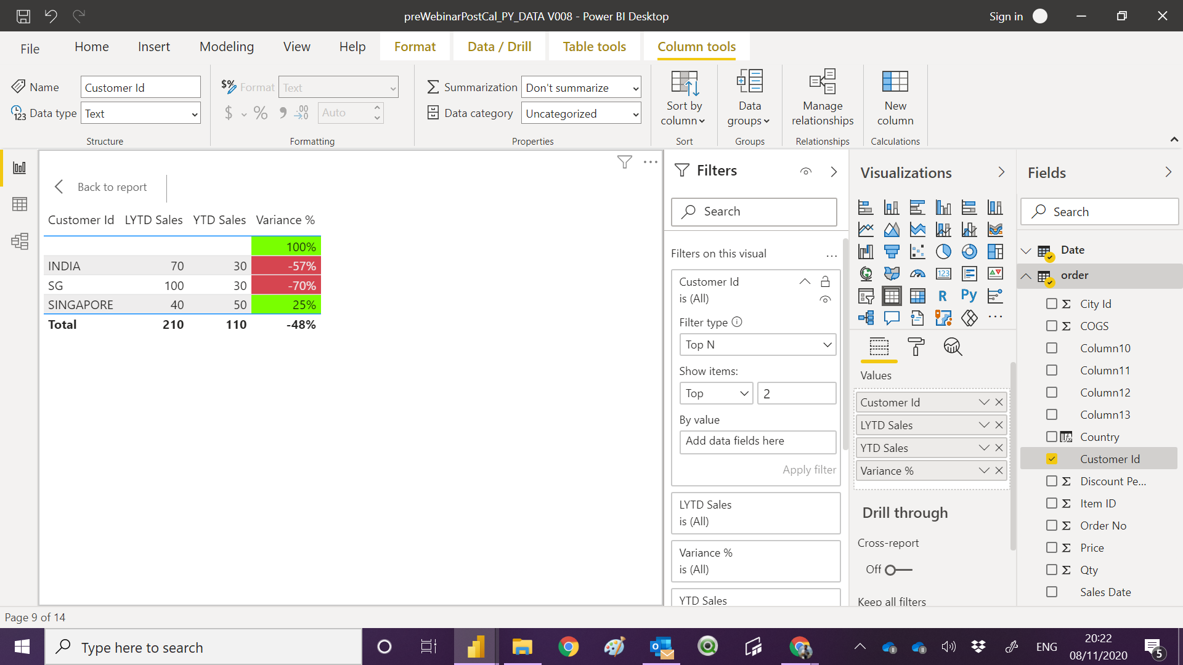Open the Data type dropdown
Screen dimensions: 1183x665
click(140, 113)
